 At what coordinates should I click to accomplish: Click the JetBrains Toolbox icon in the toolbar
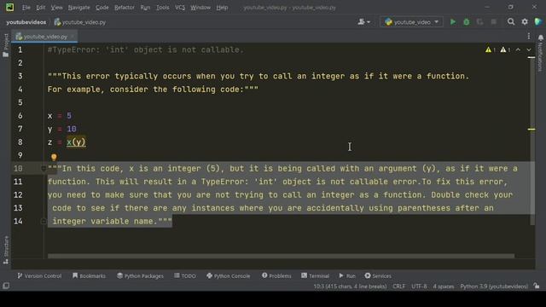(x=538, y=21)
